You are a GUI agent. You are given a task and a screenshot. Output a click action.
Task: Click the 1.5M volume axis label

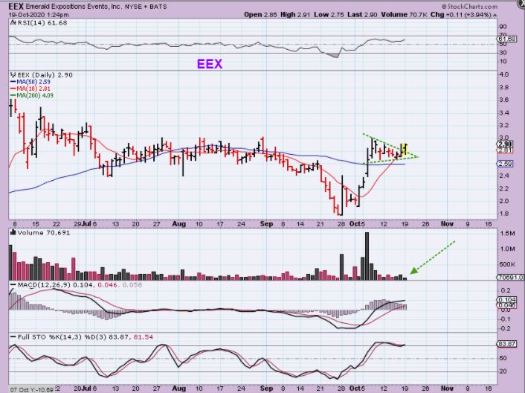coord(507,233)
